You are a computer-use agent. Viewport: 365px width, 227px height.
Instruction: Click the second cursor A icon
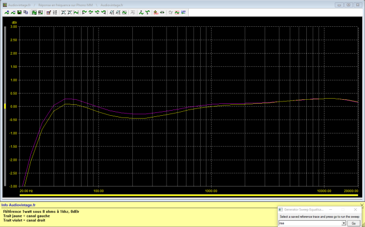pyautogui.click(x=118, y=13)
